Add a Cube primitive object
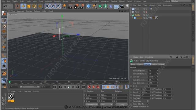This screenshot has height=110, width=196. tap(89, 6)
